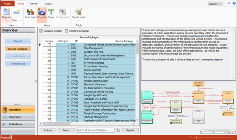Open the Overview navigation pane
The width and height of the screenshot is (237, 140).
18,110
